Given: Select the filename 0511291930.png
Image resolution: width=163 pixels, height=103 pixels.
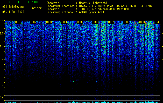Looking at the screenshot, I should tap(13, 7).
